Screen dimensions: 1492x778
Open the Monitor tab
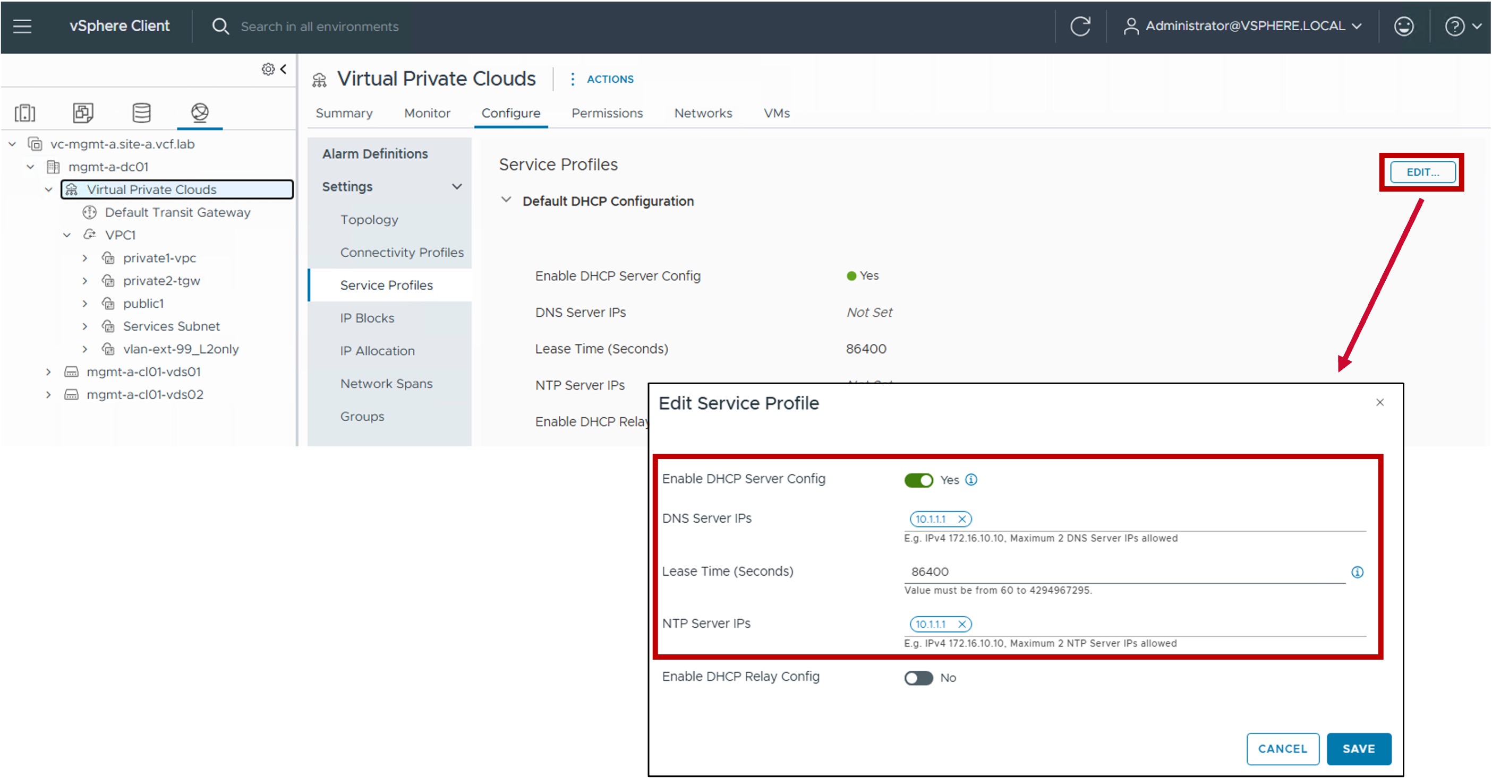[x=427, y=114]
